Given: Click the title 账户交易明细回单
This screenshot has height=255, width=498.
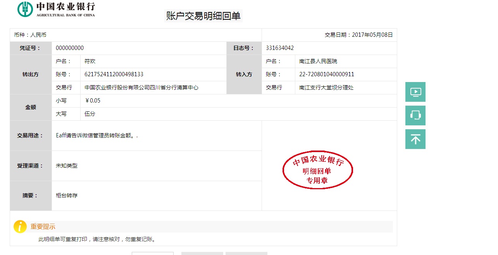Looking at the screenshot, I should click(203, 16).
